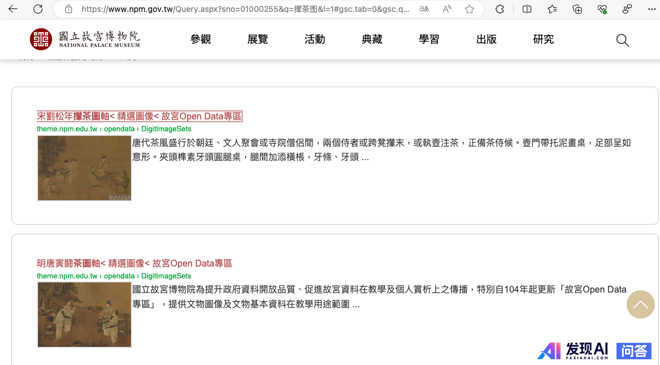
Task: Open the 展覽 navigation menu
Action: point(257,40)
